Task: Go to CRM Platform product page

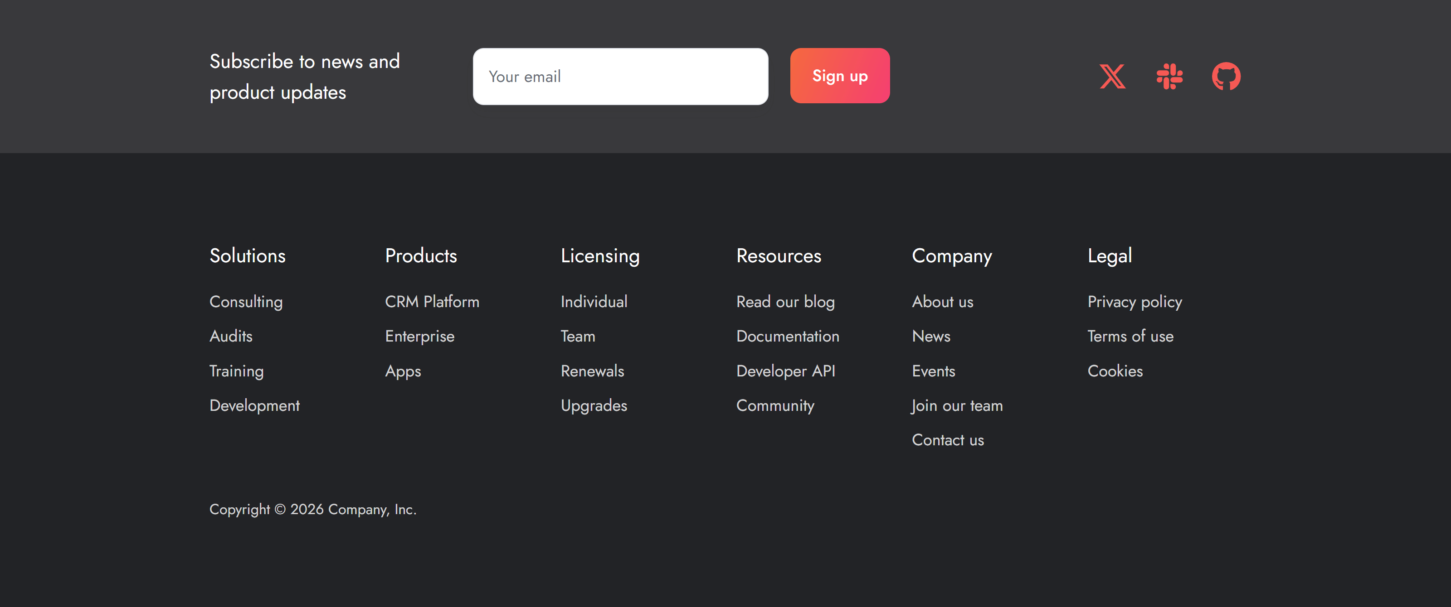Action: click(432, 302)
